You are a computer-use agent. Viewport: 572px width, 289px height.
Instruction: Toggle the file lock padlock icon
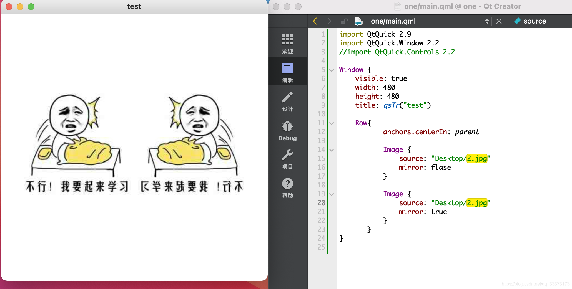(344, 21)
